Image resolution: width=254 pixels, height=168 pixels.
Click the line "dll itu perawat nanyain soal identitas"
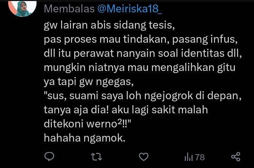tap(143, 54)
